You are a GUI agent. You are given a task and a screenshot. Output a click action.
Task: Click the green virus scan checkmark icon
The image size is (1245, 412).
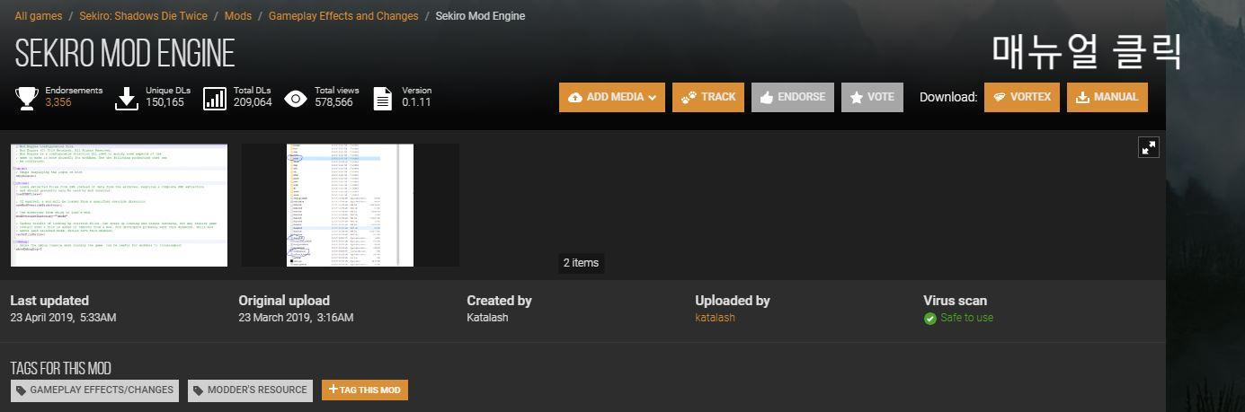(x=930, y=319)
